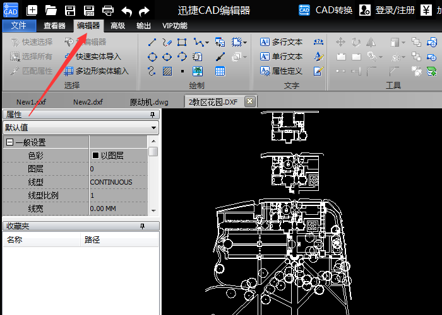The width and height of the screenshot is (442, 315).
Task: Switch to the 查看器 tab
Action: click(x=54, y=26)
